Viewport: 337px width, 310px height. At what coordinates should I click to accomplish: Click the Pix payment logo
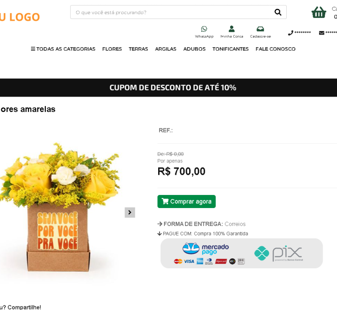pos(278,253)
